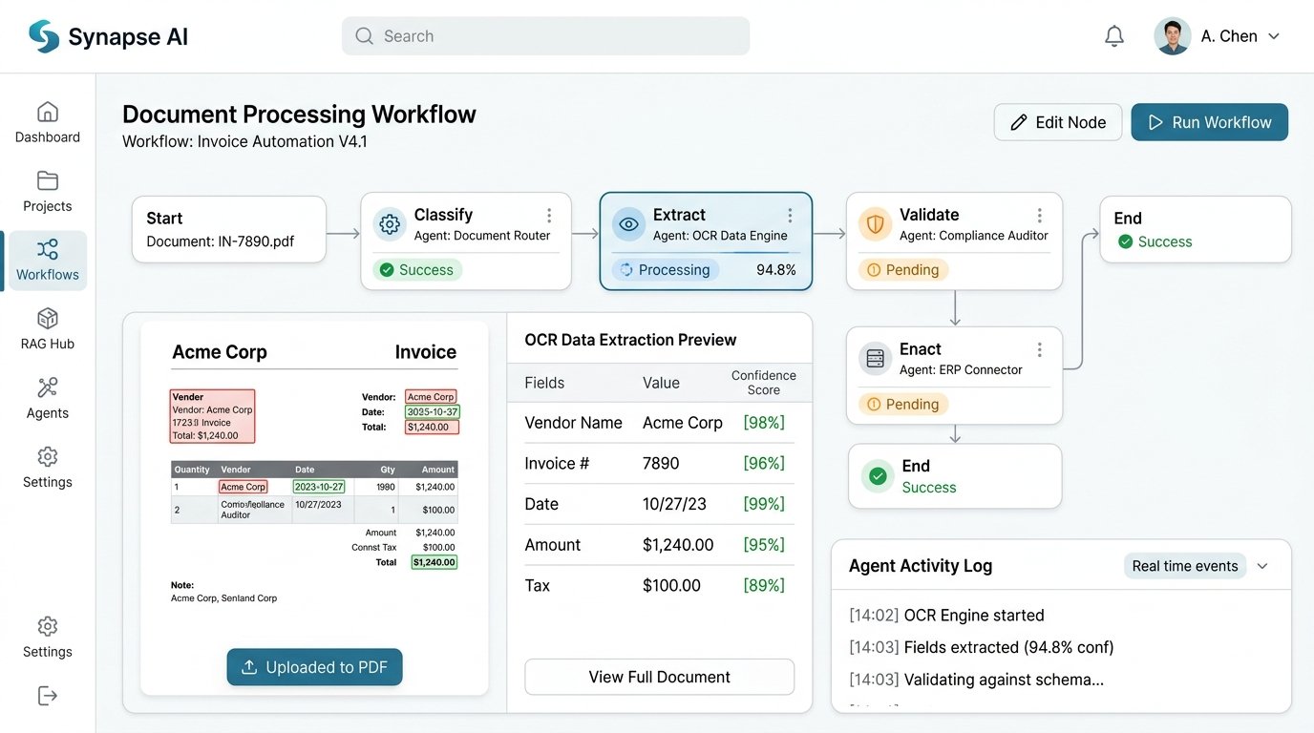Viewport: 1314px width, 733px height.
Task: Click the Tax value $100.00 in preview table
Action: 671,586
